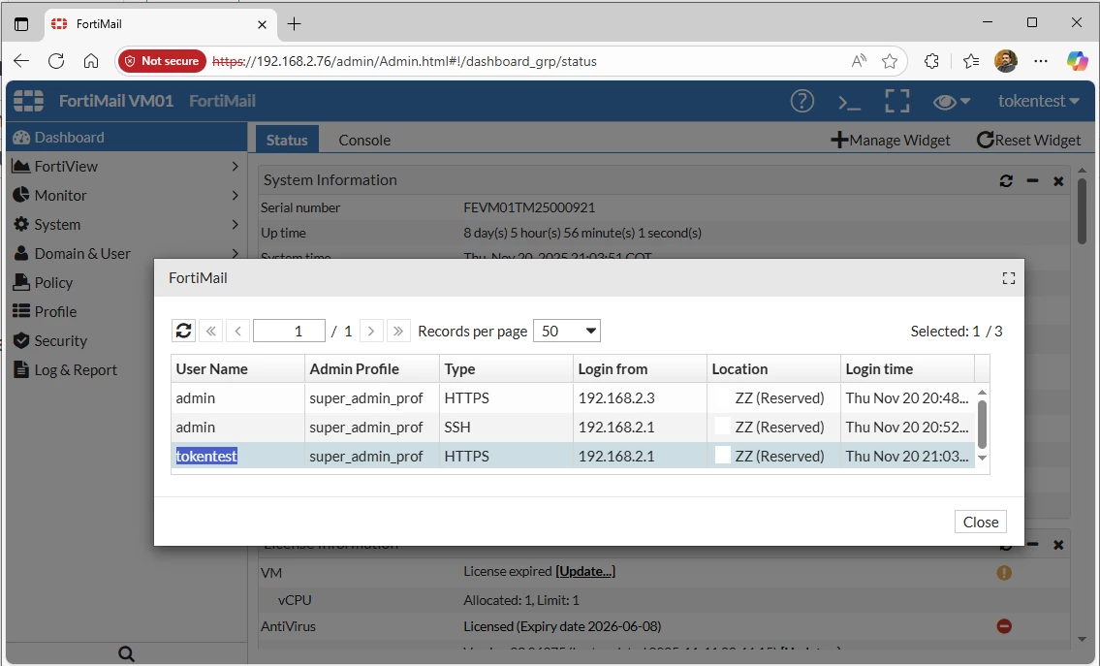Close the License Information widget
The width and height of the screenshot is (1100, 666).
pyautogui.click(x=1058, y=545)
